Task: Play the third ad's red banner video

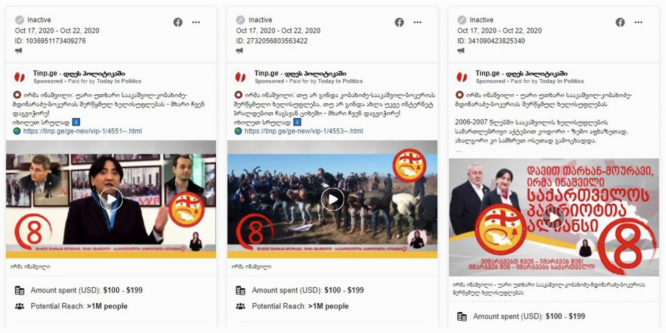Action: click(554, 217)
